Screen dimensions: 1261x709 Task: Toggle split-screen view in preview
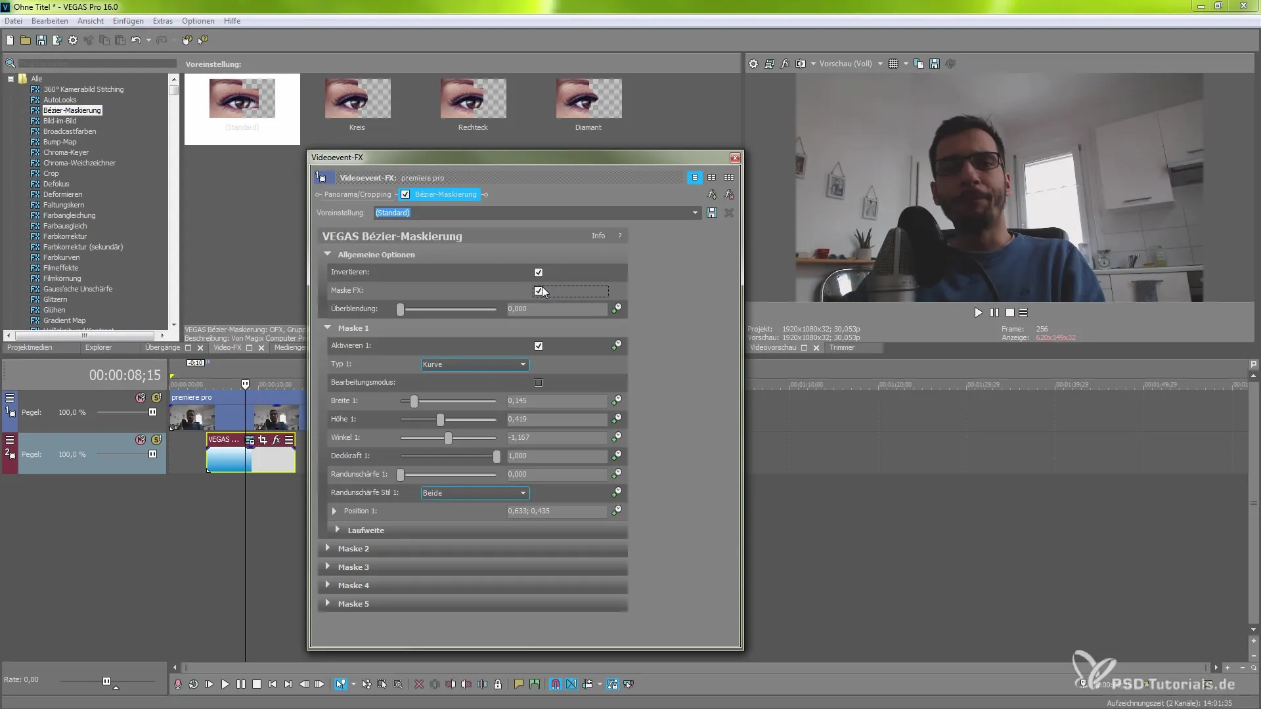pyautogui.click(x=801, y=64)
